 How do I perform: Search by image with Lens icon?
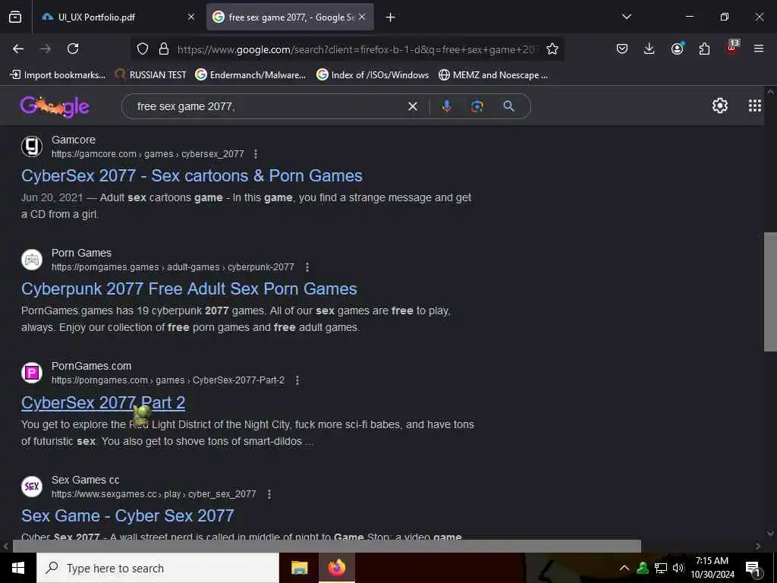coord(477,106)
